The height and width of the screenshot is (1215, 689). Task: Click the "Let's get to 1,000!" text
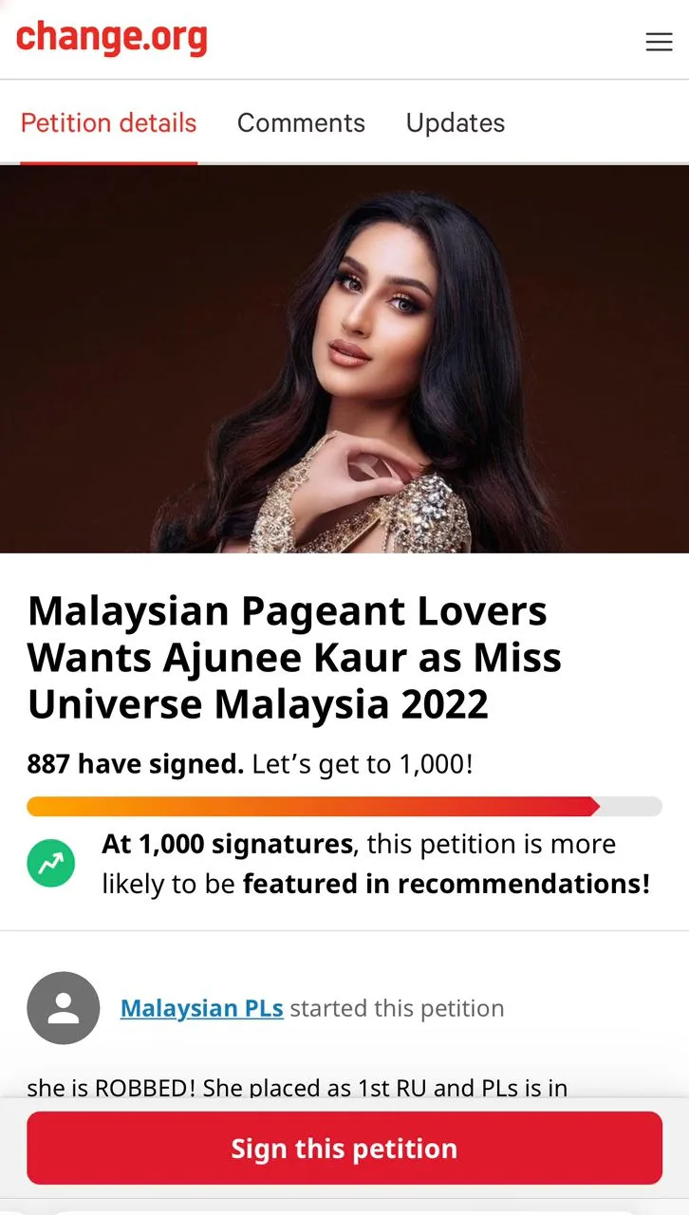[x=363, y=763]
